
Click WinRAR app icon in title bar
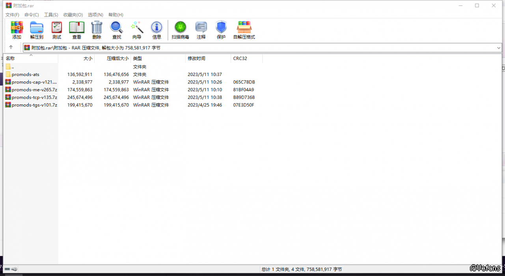pos(8,6)
